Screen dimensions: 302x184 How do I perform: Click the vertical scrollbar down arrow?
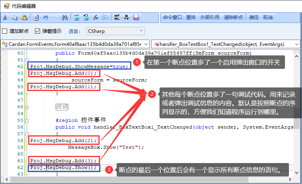[x=296, y=173]
